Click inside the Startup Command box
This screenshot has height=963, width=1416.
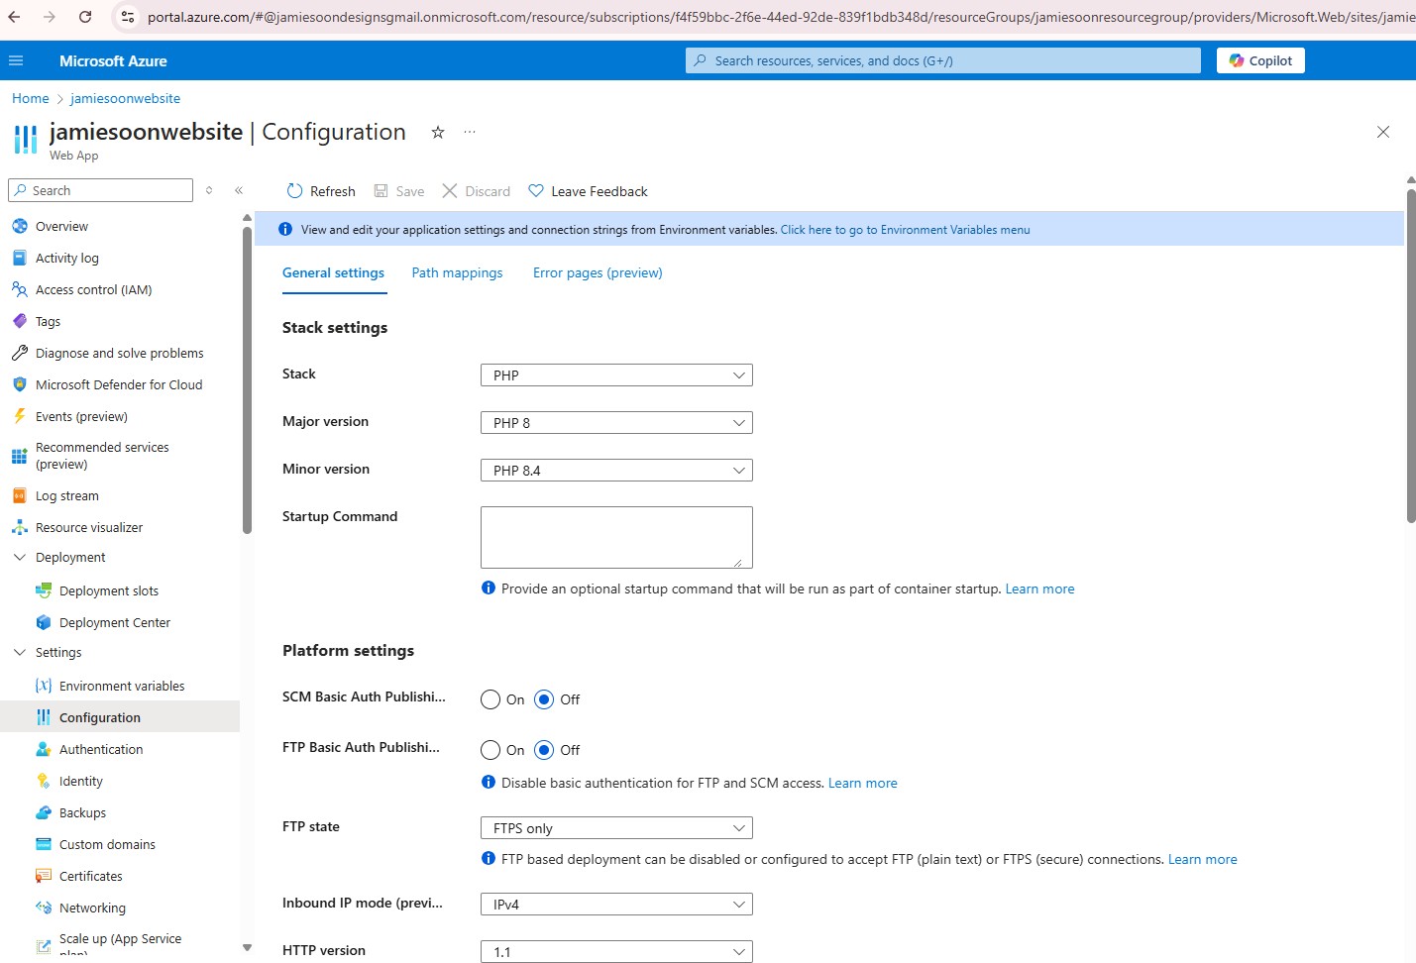point(615,537)
